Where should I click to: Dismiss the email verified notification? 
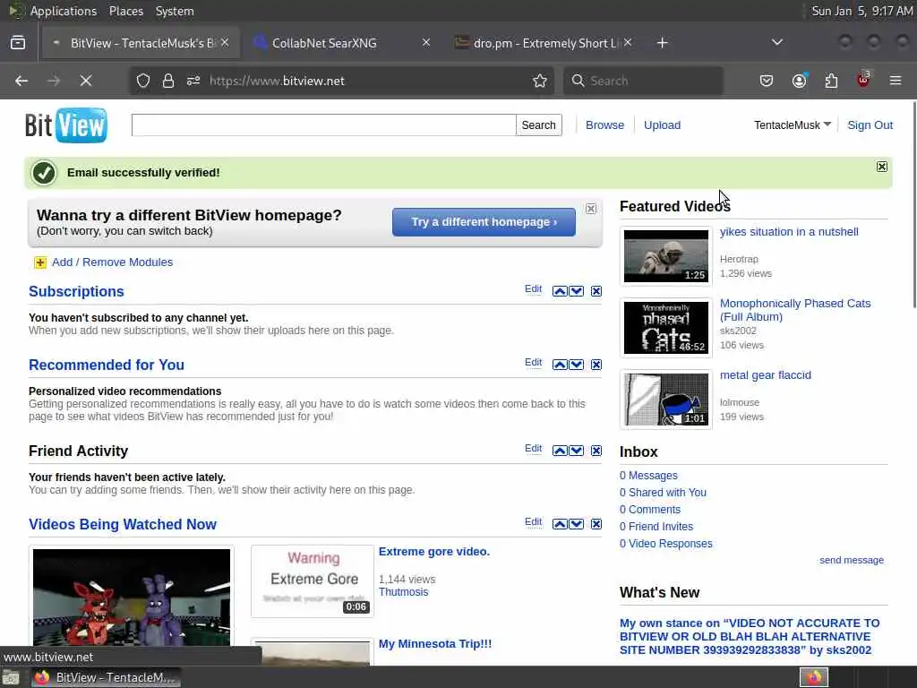pos(882,167)
